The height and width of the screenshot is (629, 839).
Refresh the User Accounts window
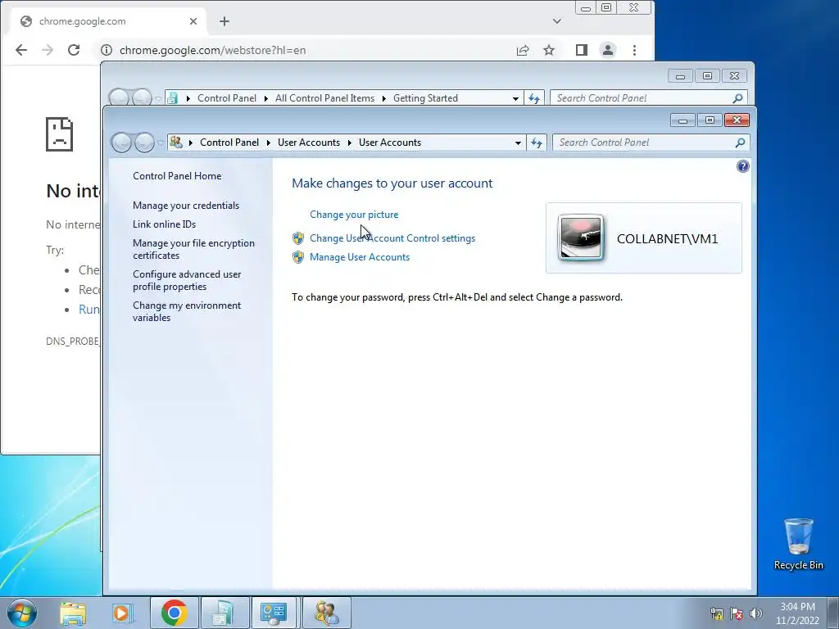pyautogui.click(x=536, y=143)
